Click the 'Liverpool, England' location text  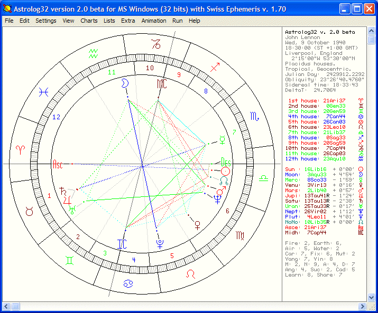pyautogui.click(x=314, y=53)
